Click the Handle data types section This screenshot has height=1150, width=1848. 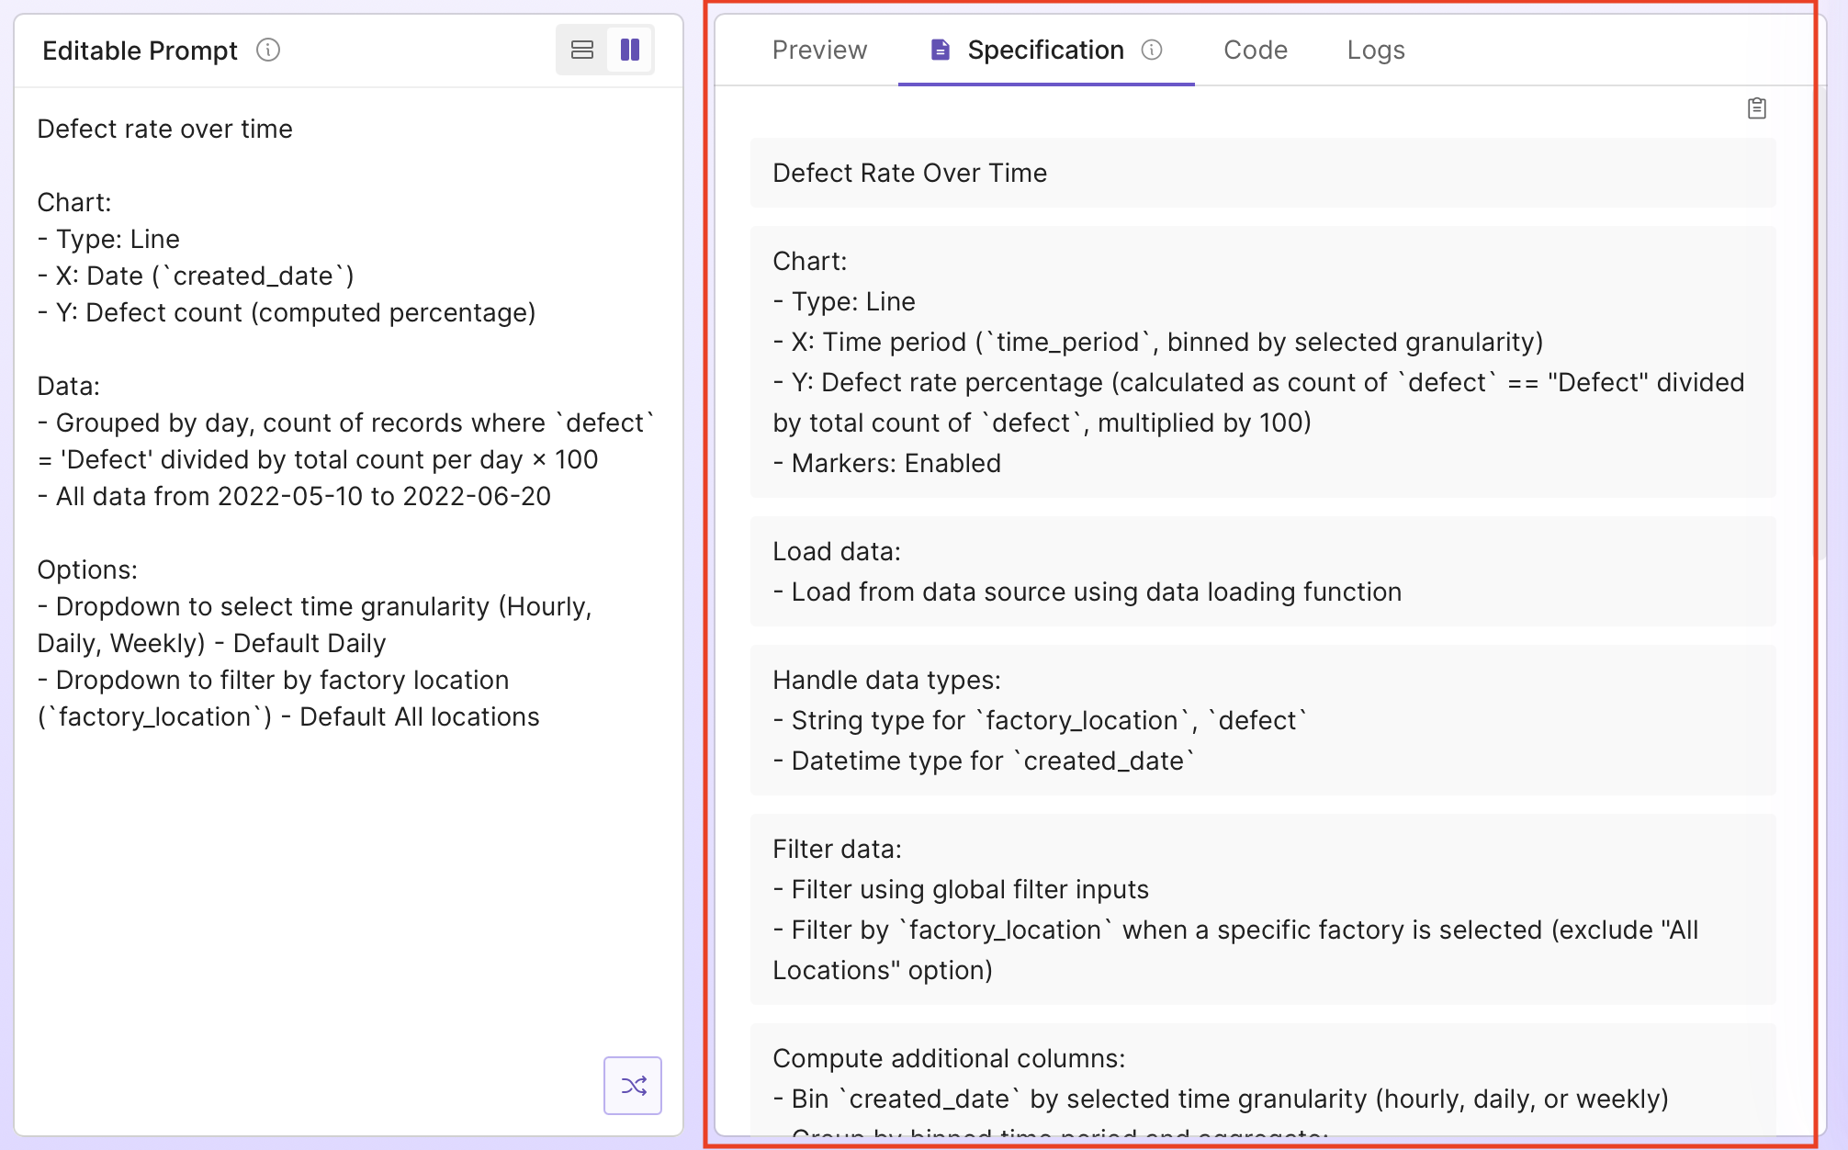tap(1262, 720)
